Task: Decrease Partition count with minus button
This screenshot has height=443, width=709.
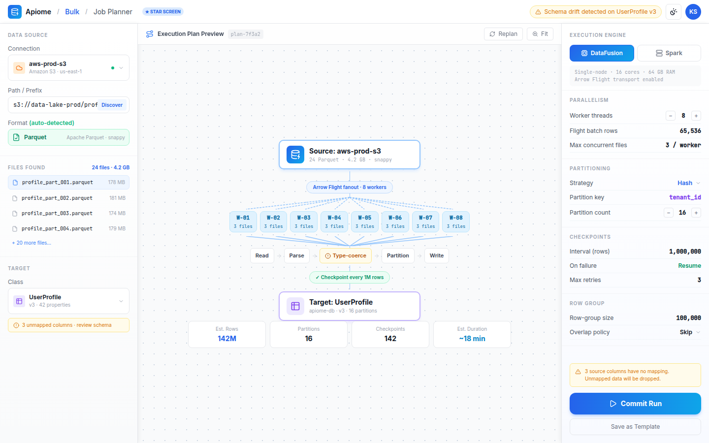Action: 669,213
